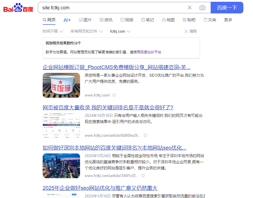This screenshot has height=198, width=253.
Task: Click the Shenzhen night skyline thumbnail
Action: (61, 166)
